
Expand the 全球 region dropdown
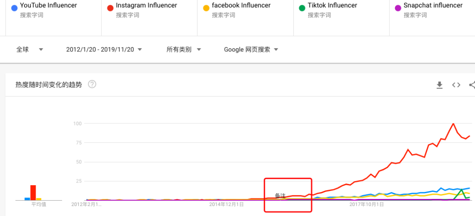tap(30, 50)
